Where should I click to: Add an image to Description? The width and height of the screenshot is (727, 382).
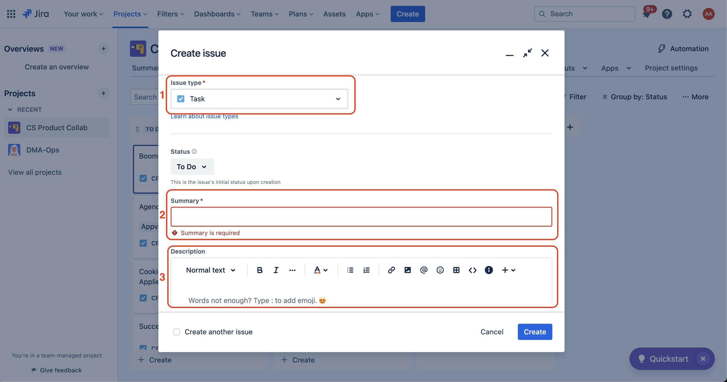pos(407,270)
